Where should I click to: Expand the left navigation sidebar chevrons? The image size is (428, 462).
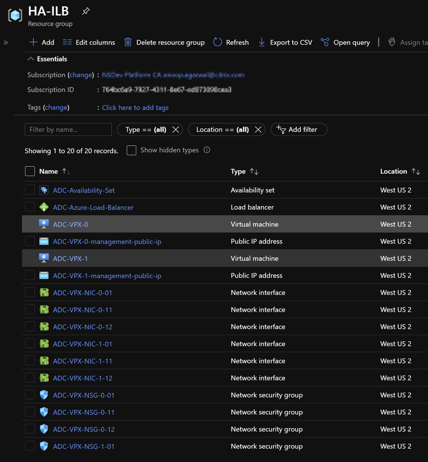(x=5, y=43)
